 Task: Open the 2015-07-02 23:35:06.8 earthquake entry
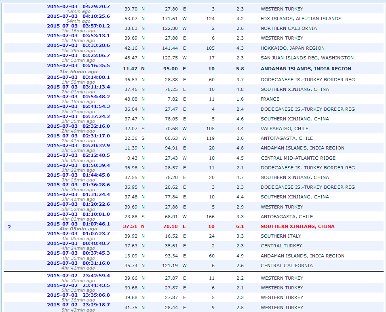click(78, 295)
